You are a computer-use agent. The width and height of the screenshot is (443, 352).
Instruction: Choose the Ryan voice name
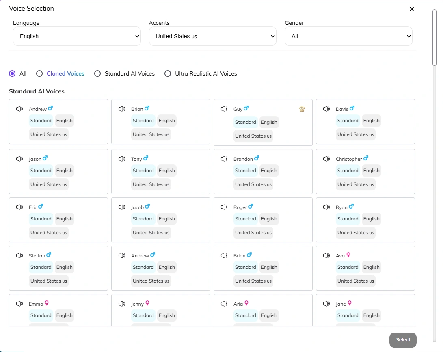(341, 207)
